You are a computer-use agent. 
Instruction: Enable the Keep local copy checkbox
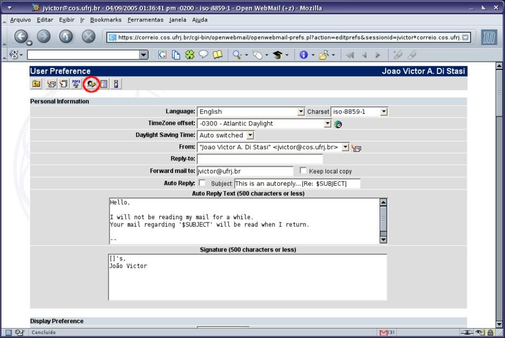click(303, 171)
